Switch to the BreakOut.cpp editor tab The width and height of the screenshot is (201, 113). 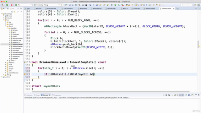(96, 8)
